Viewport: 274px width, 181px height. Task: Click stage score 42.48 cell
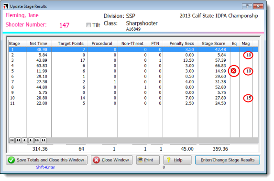tap(220, 49)
